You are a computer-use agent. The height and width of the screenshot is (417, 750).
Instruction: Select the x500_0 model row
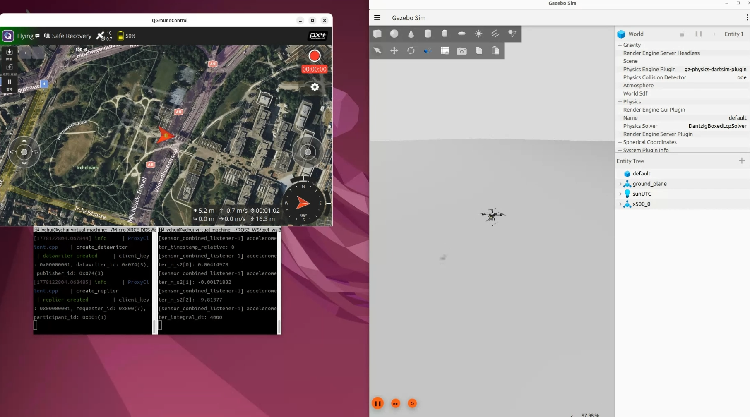[683, 204]
